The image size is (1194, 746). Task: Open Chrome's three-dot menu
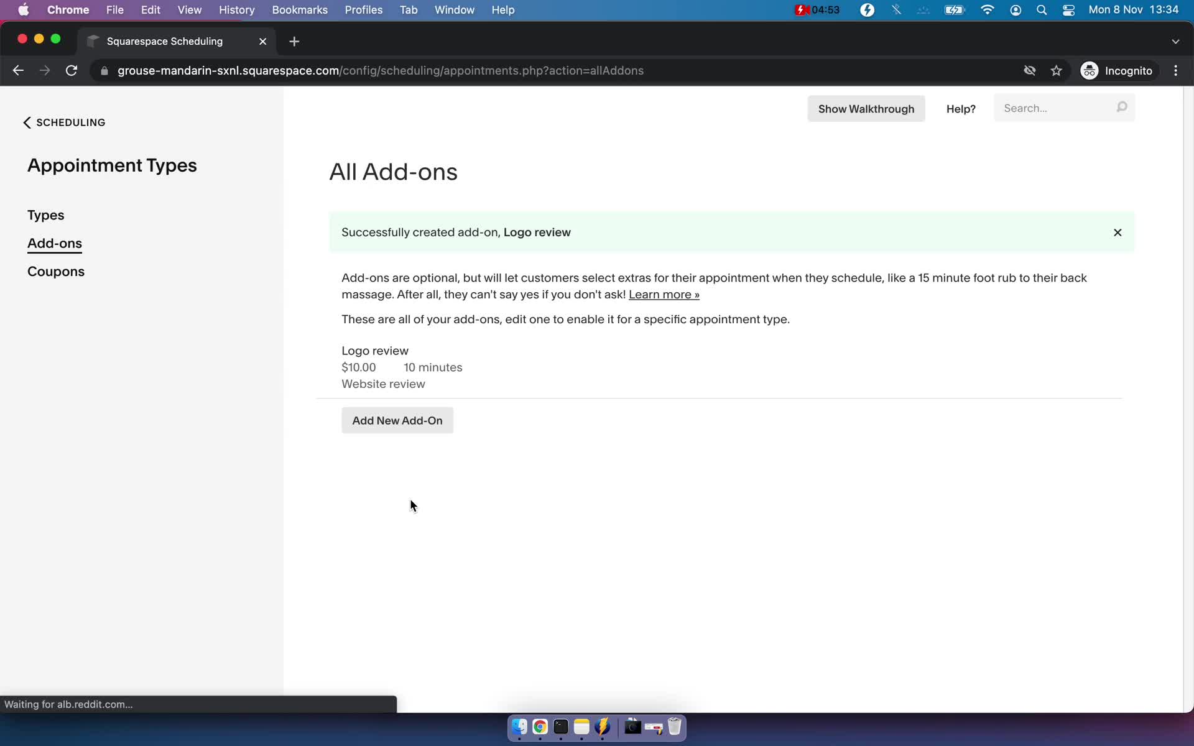(1175, 71)
